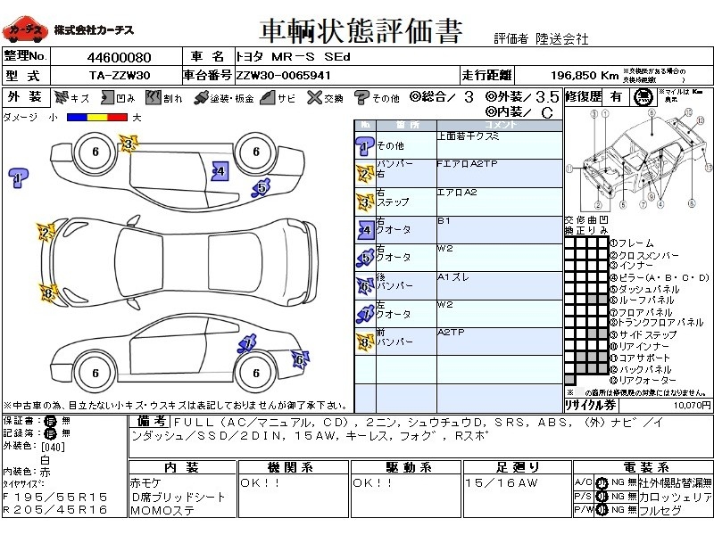Click the 修復歴 有 repair history cell
Viewport: 714px width, 535px height.
click(x=617, y=97)
